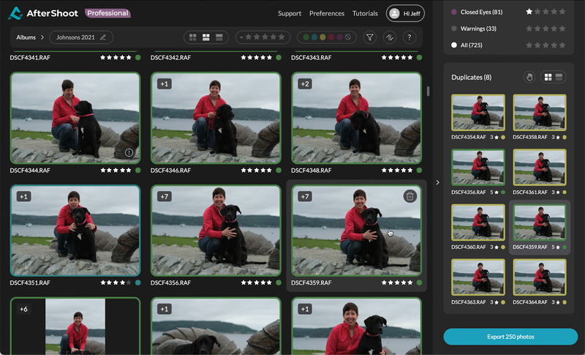Viewport: 585px width, 355px height.
Task: Open the Tutorials menu
Action: (365, 13)
